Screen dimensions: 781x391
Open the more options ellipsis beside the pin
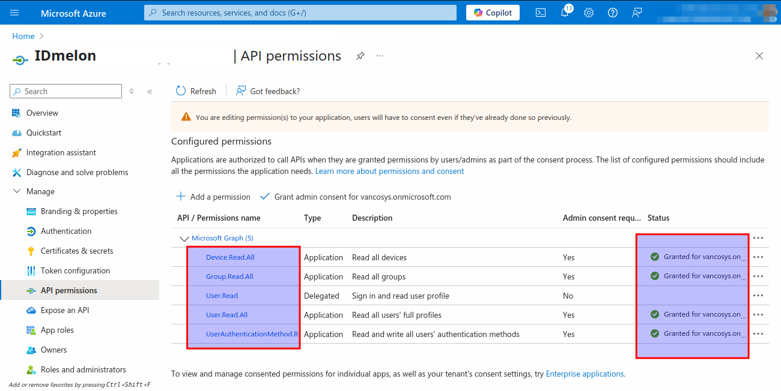click(380, 56)
